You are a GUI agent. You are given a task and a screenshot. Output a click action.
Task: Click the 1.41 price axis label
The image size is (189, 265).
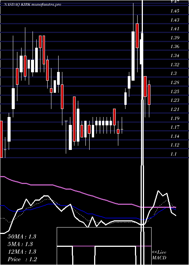click(x=175, y=29)
